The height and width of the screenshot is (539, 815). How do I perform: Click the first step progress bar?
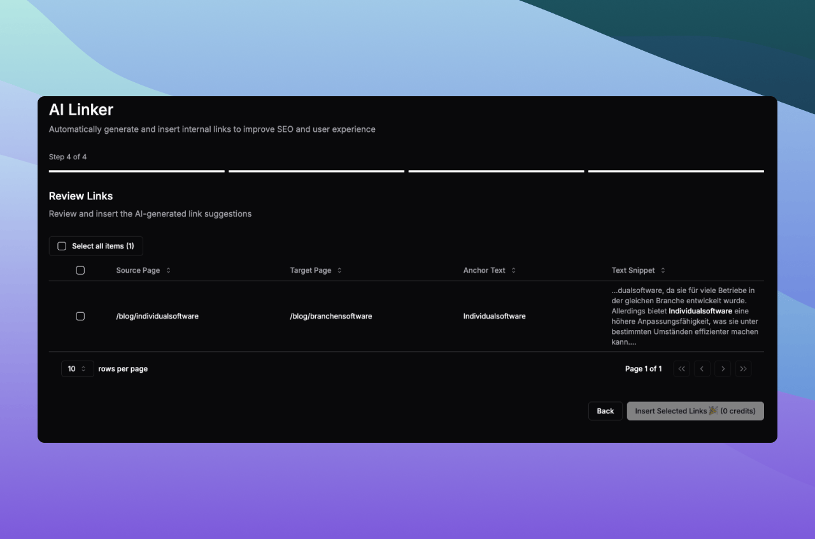coord(136,170)
